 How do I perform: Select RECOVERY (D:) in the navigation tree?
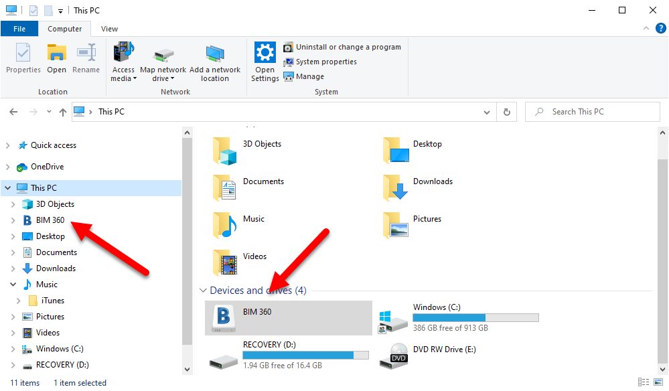click(x=62, y=365)
